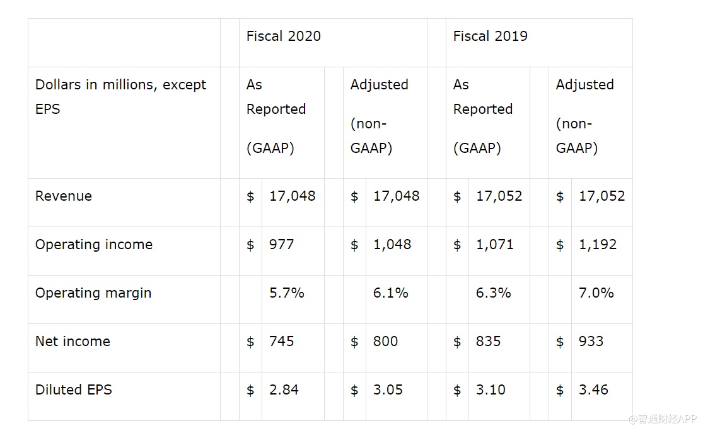This screenshot has height=431, width=703.
Task: Click the Fiscal 2020 column header
Action: pyautogui.click(x=284, y=36)
